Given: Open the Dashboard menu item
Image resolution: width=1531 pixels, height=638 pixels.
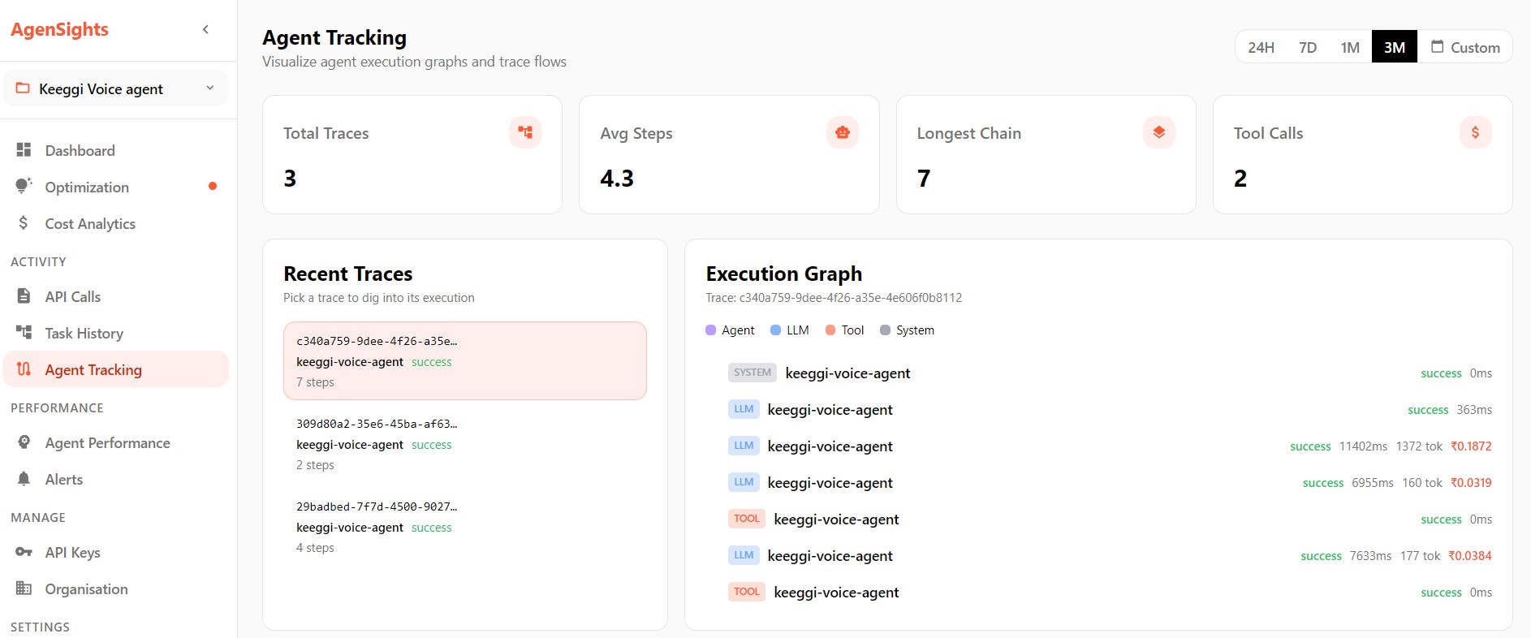Looking at the screenshot, I should click(115, 150).
